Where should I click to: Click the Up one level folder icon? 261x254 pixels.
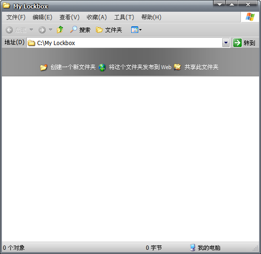[x=60, y=30]
